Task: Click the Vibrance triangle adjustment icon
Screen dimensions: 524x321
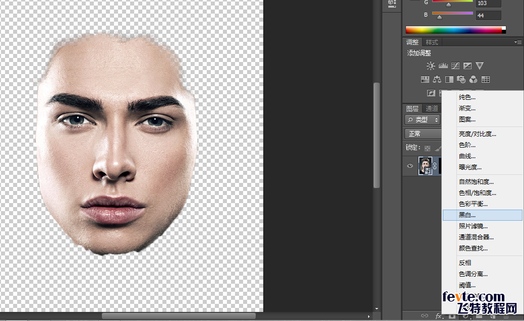Action: 480,66
